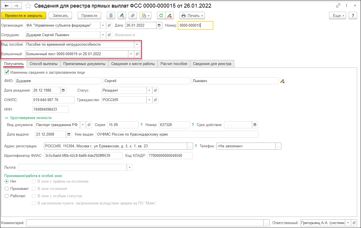Select В зоне отселения option
The image size is (361, 228).
click(x=34, y=189)
